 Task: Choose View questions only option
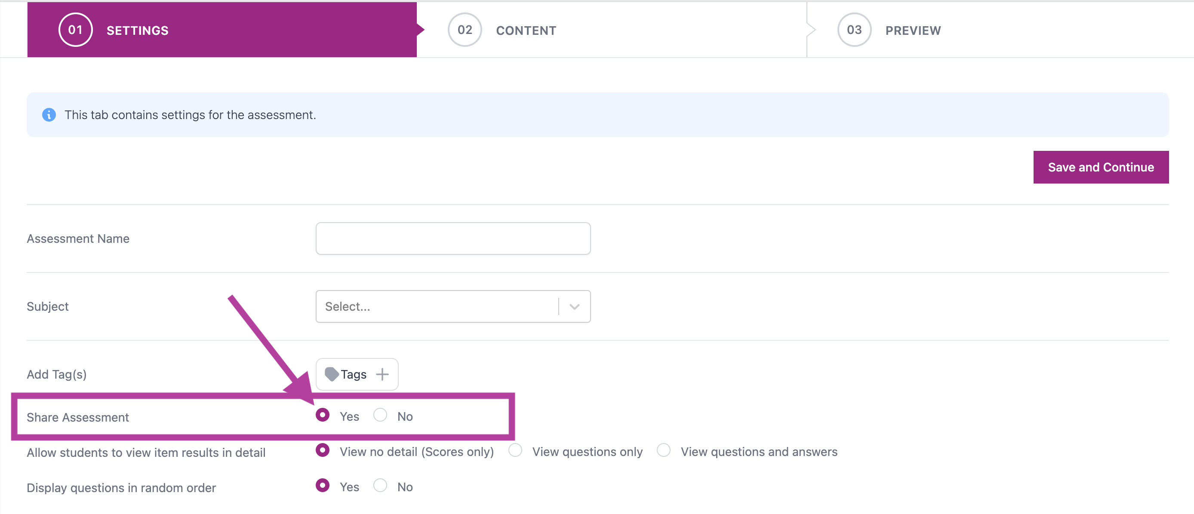(515, 450)
